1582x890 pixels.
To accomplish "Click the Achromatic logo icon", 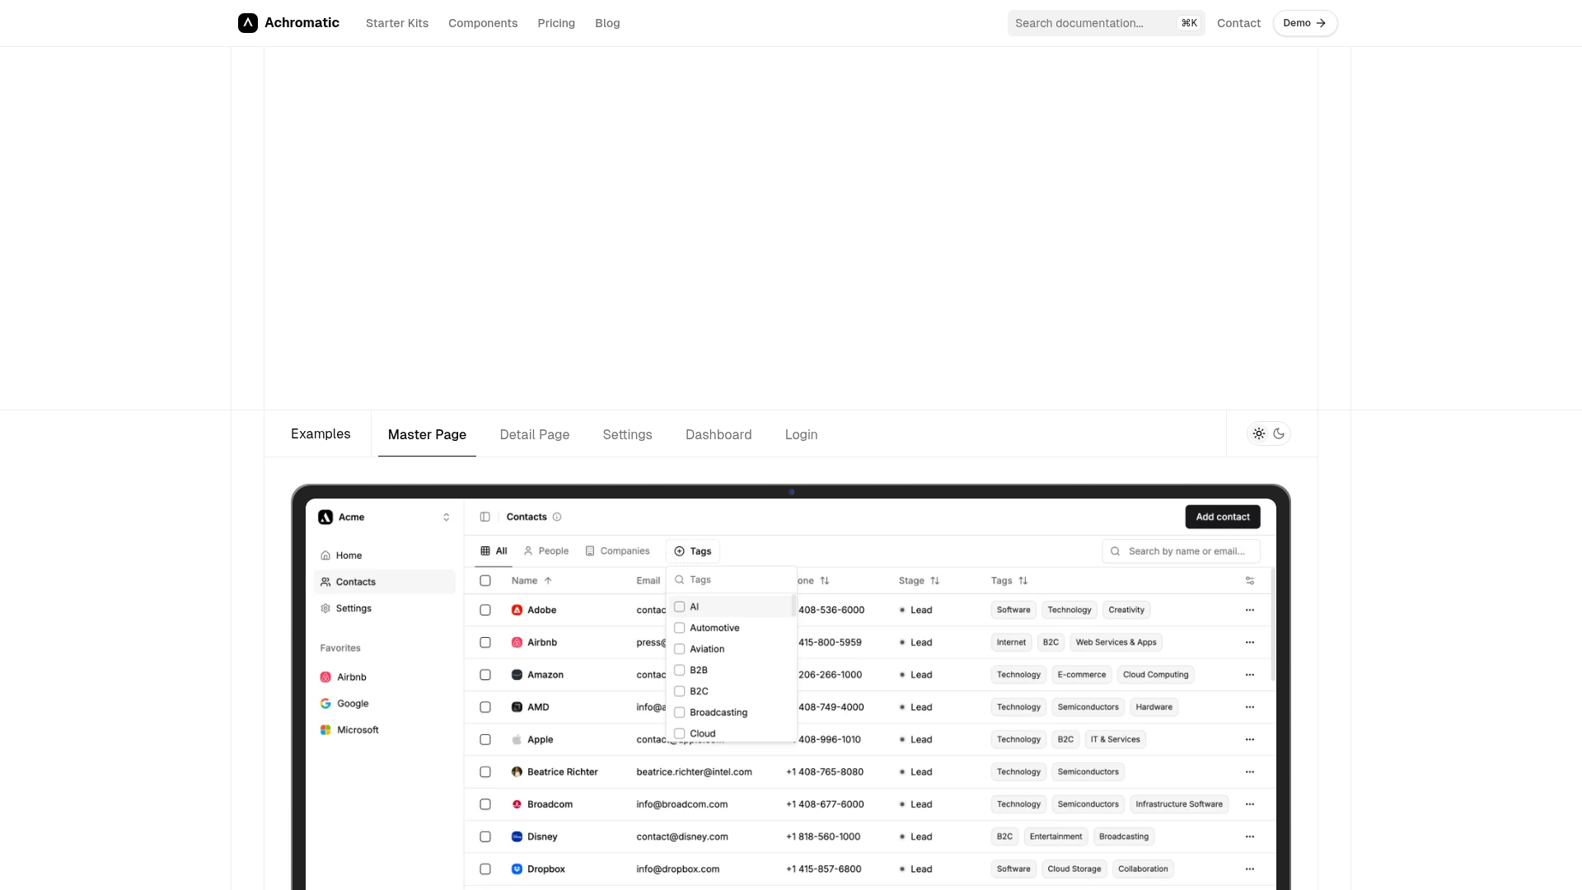I will tap(248, 23).
